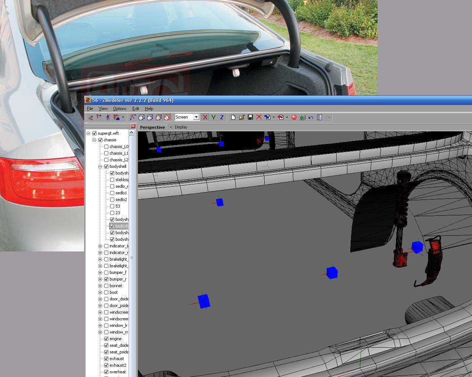Click the red X delete icon after Save
Viewport: 472px width, 377px height.
click(258, 117)
